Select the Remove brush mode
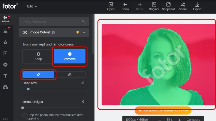The width and height of the screenshot is (216, 121). pos(70,56)
